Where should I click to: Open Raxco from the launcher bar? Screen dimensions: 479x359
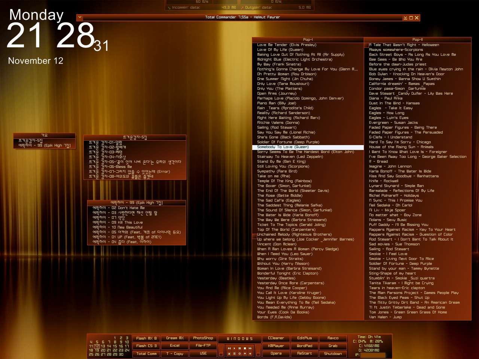333,338
